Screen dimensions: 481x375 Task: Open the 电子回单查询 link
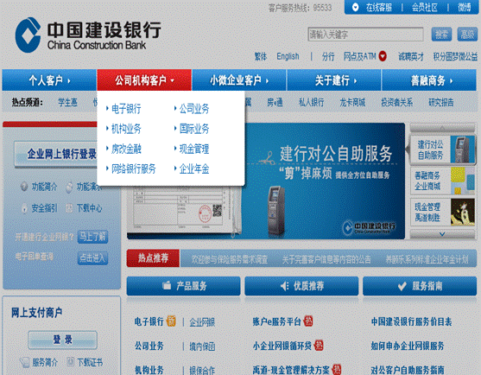(x=34, y=257)
